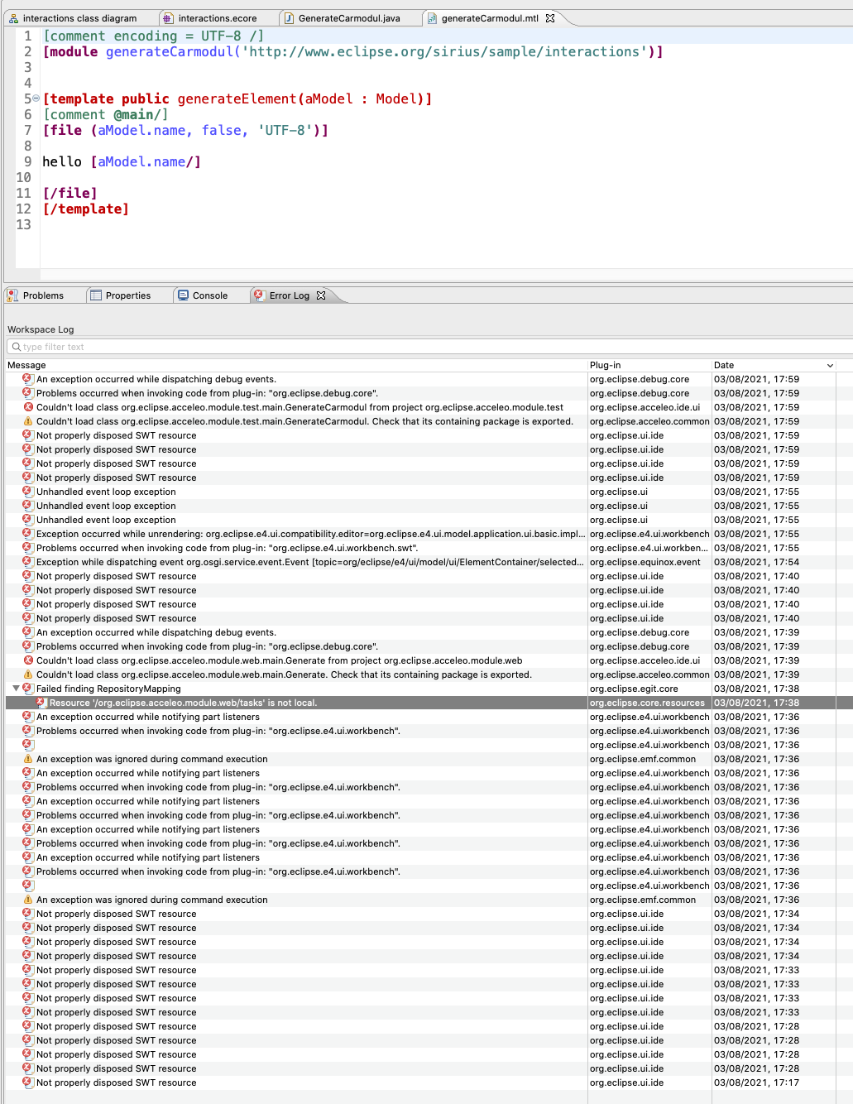Click the class diagram tab icon
The width and height of the screenshot is (853, 1104).
click(13, 18)
